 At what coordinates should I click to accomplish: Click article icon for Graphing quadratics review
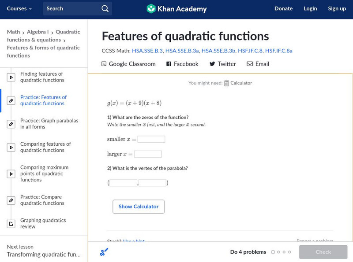[x=11, y=224]
